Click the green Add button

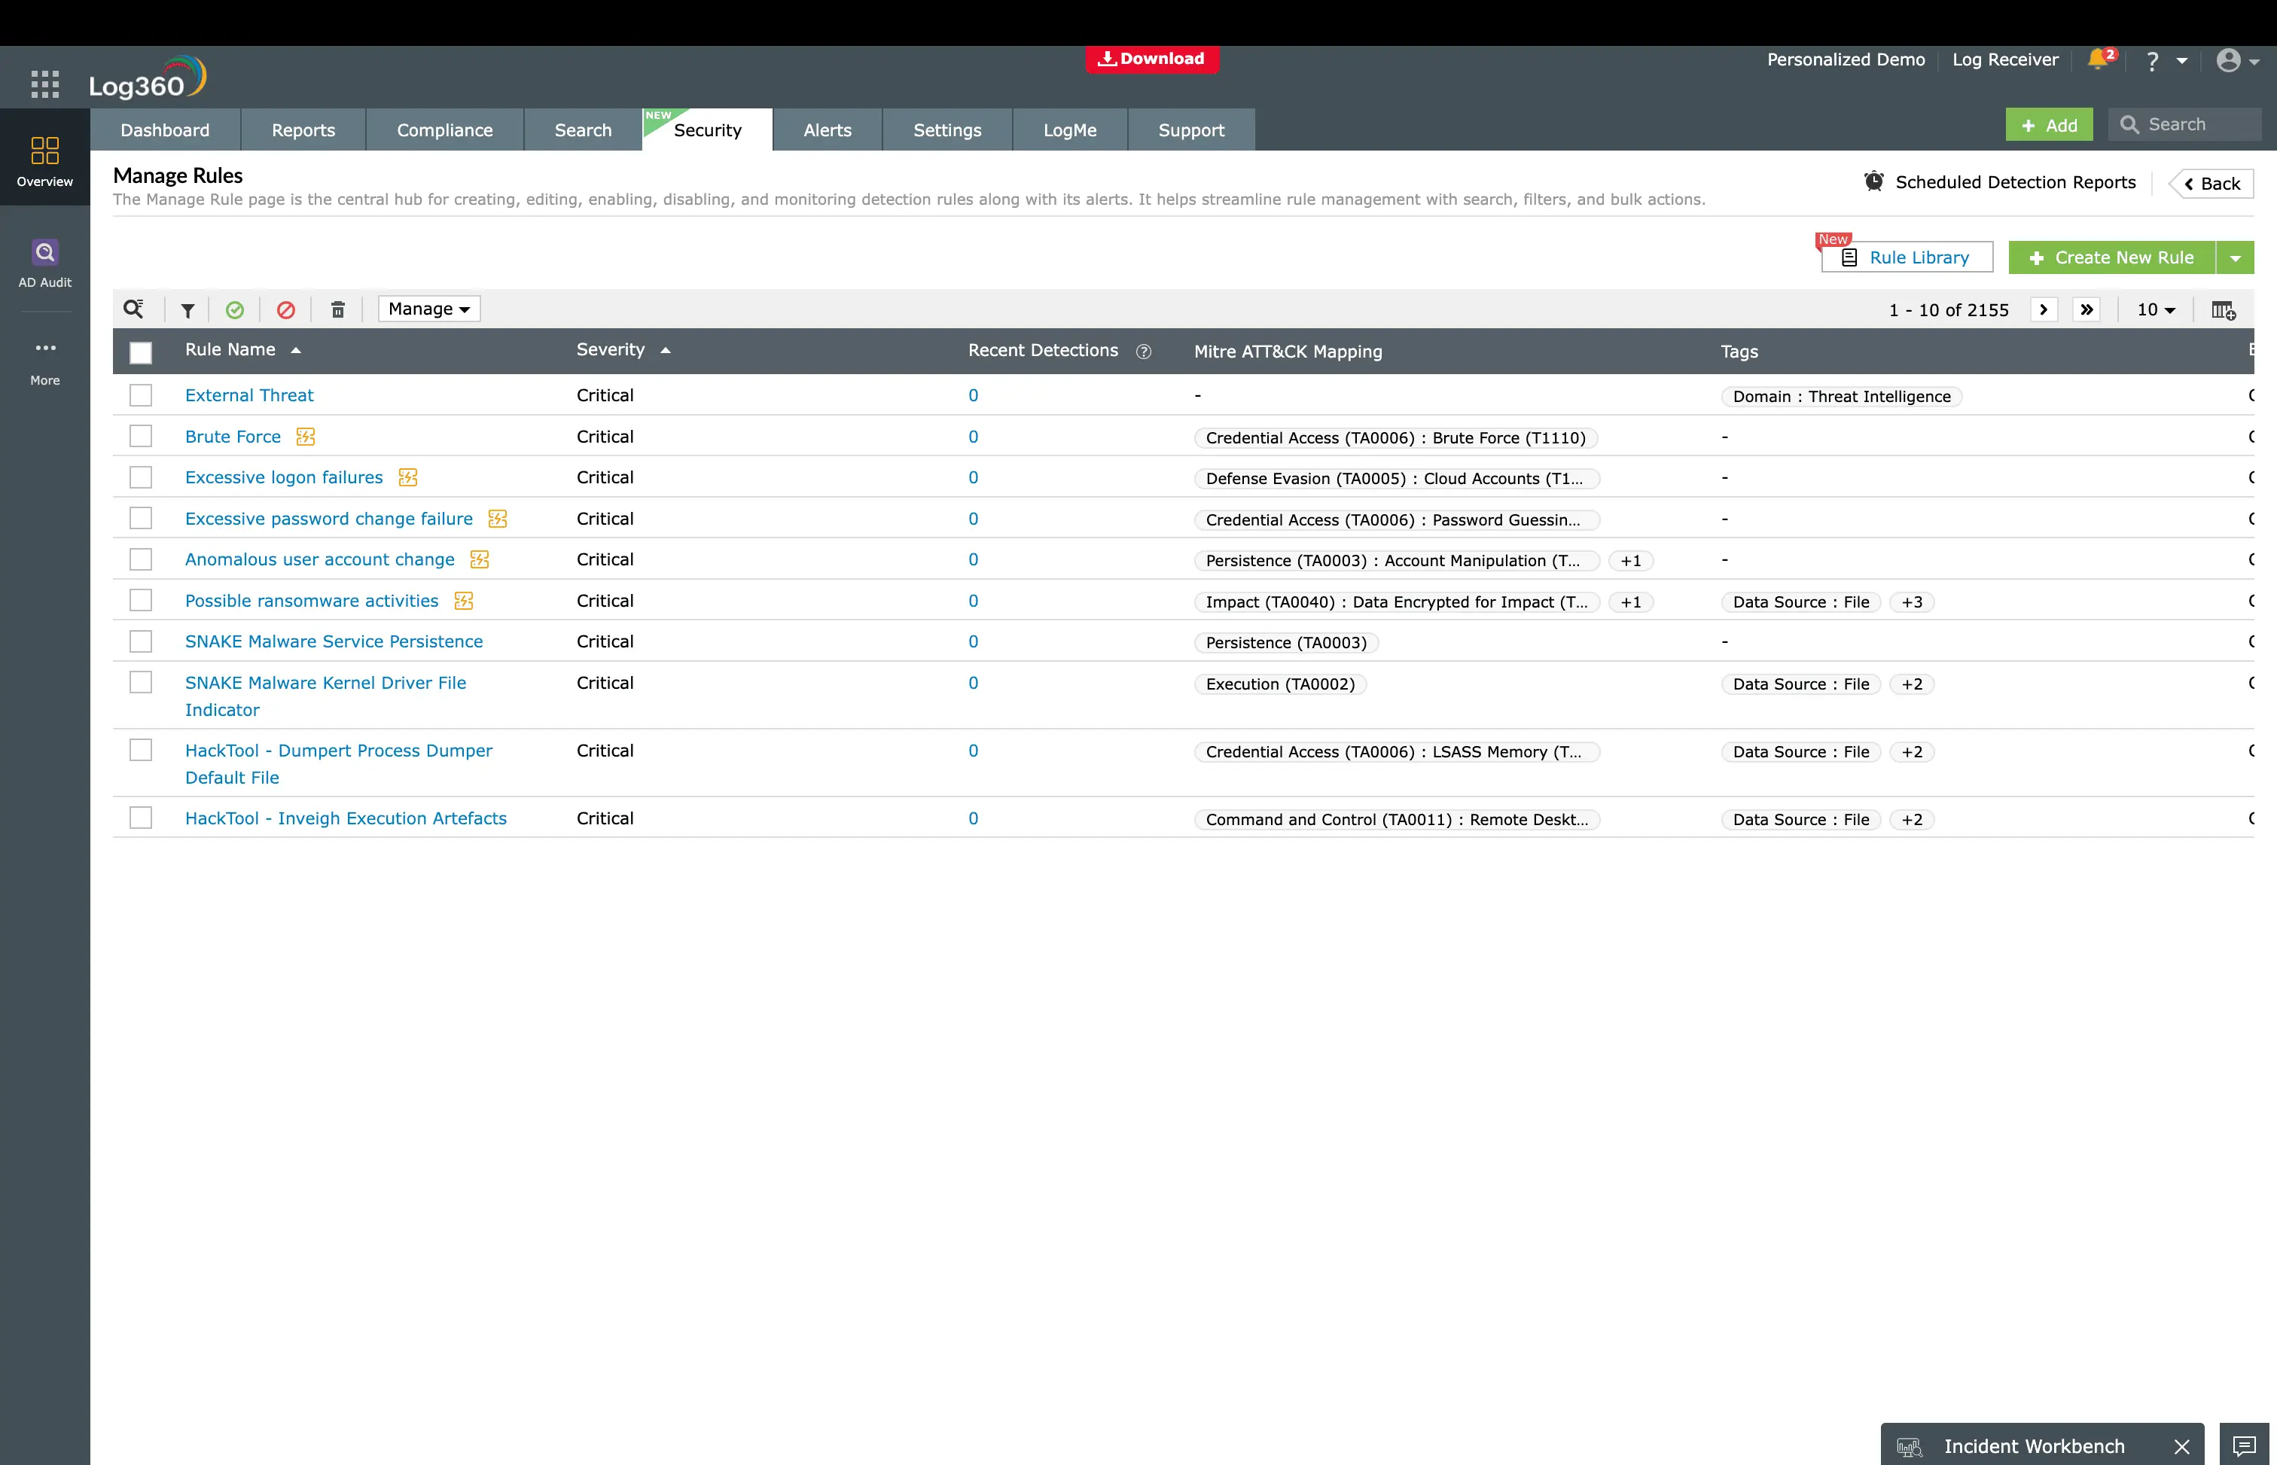(x=2049, y=126)
